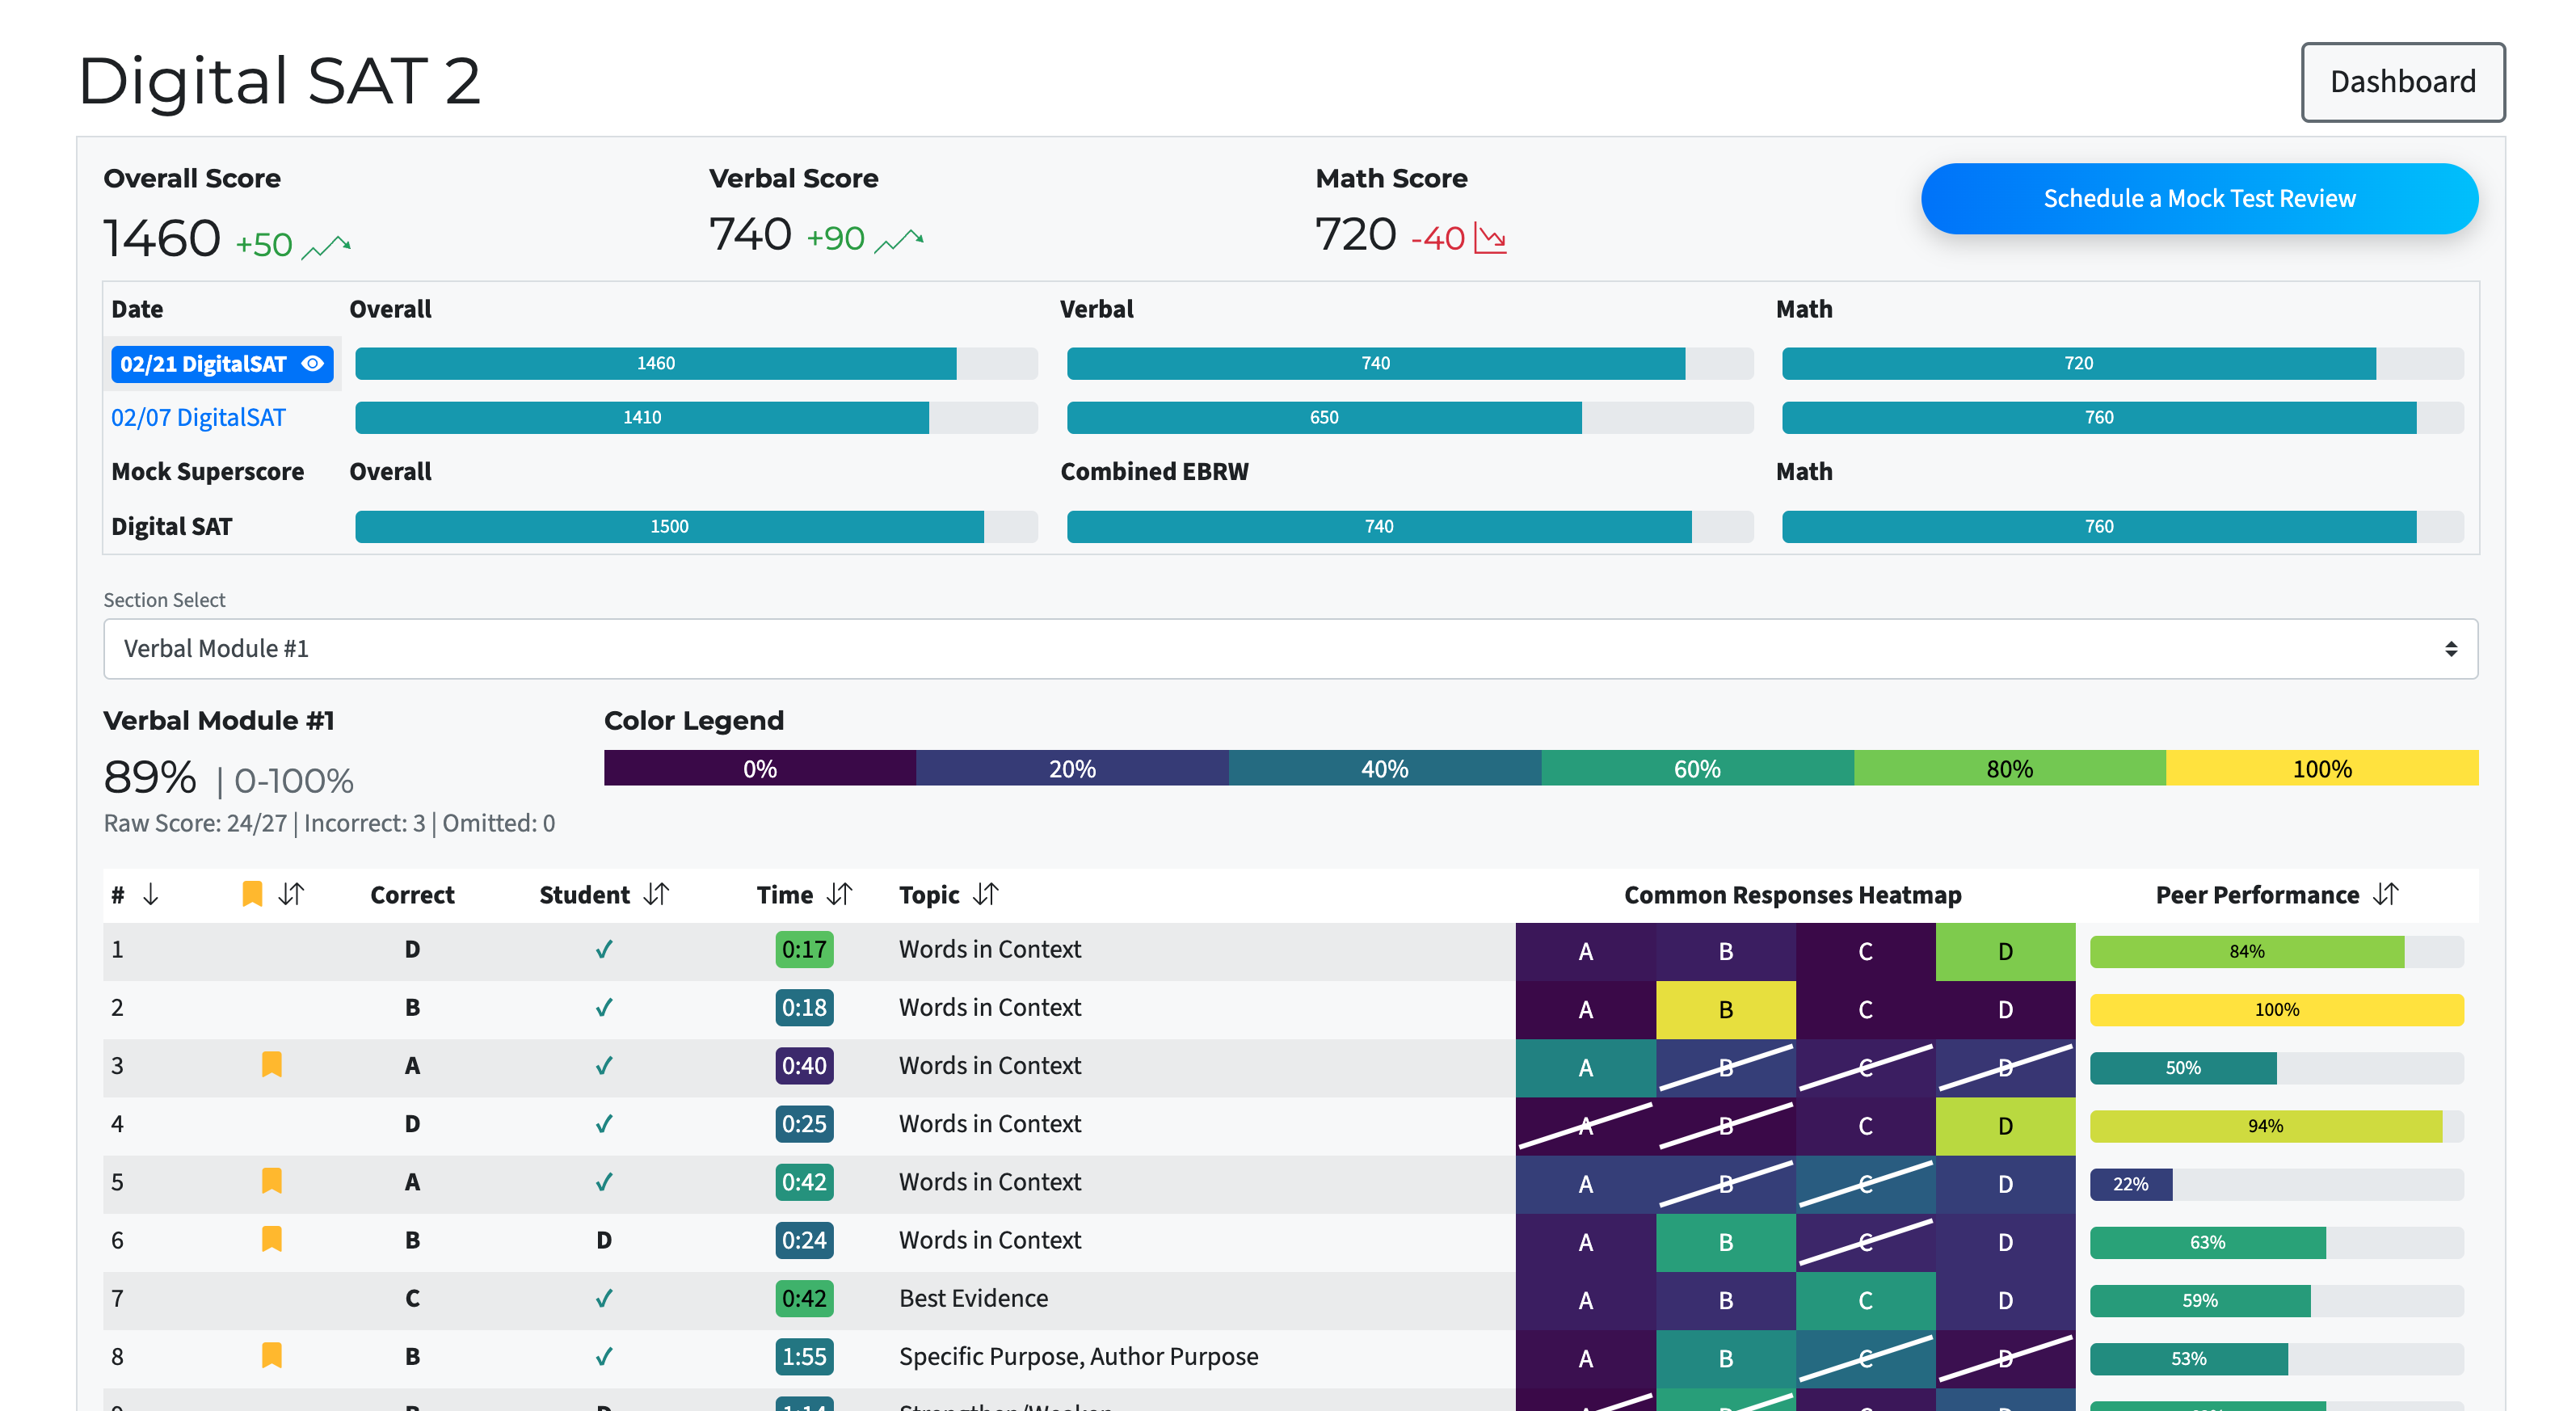
Task: Click the 100% yellow legend swatch
Action: [2321, 769]
